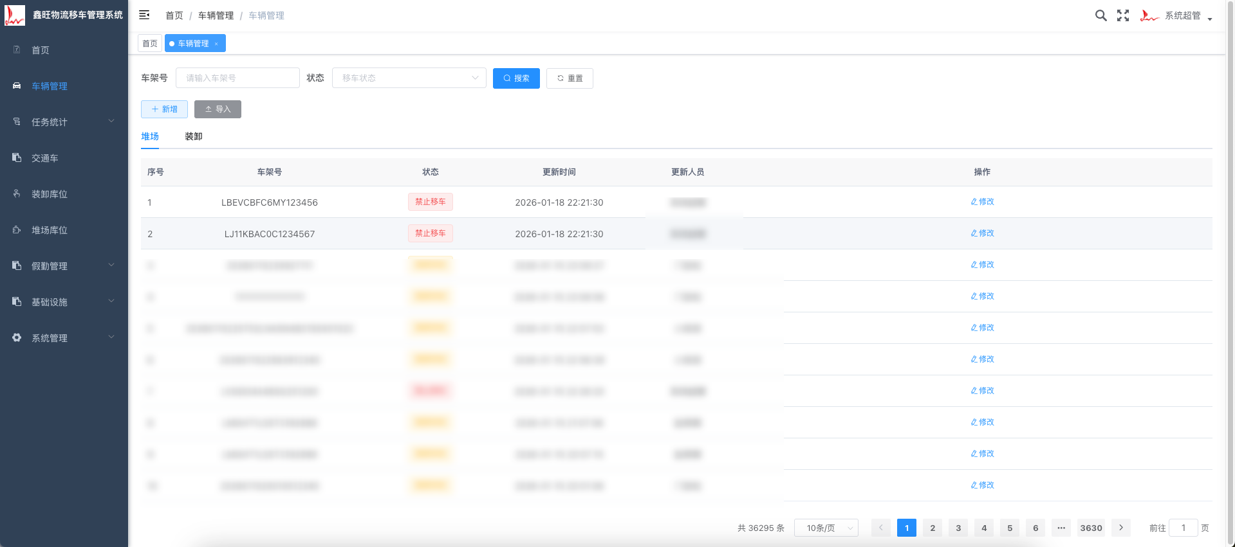The height and width of the screenshot is (547, 1235).
Task: Click the 导入 import button
Action: pos(218,109)
